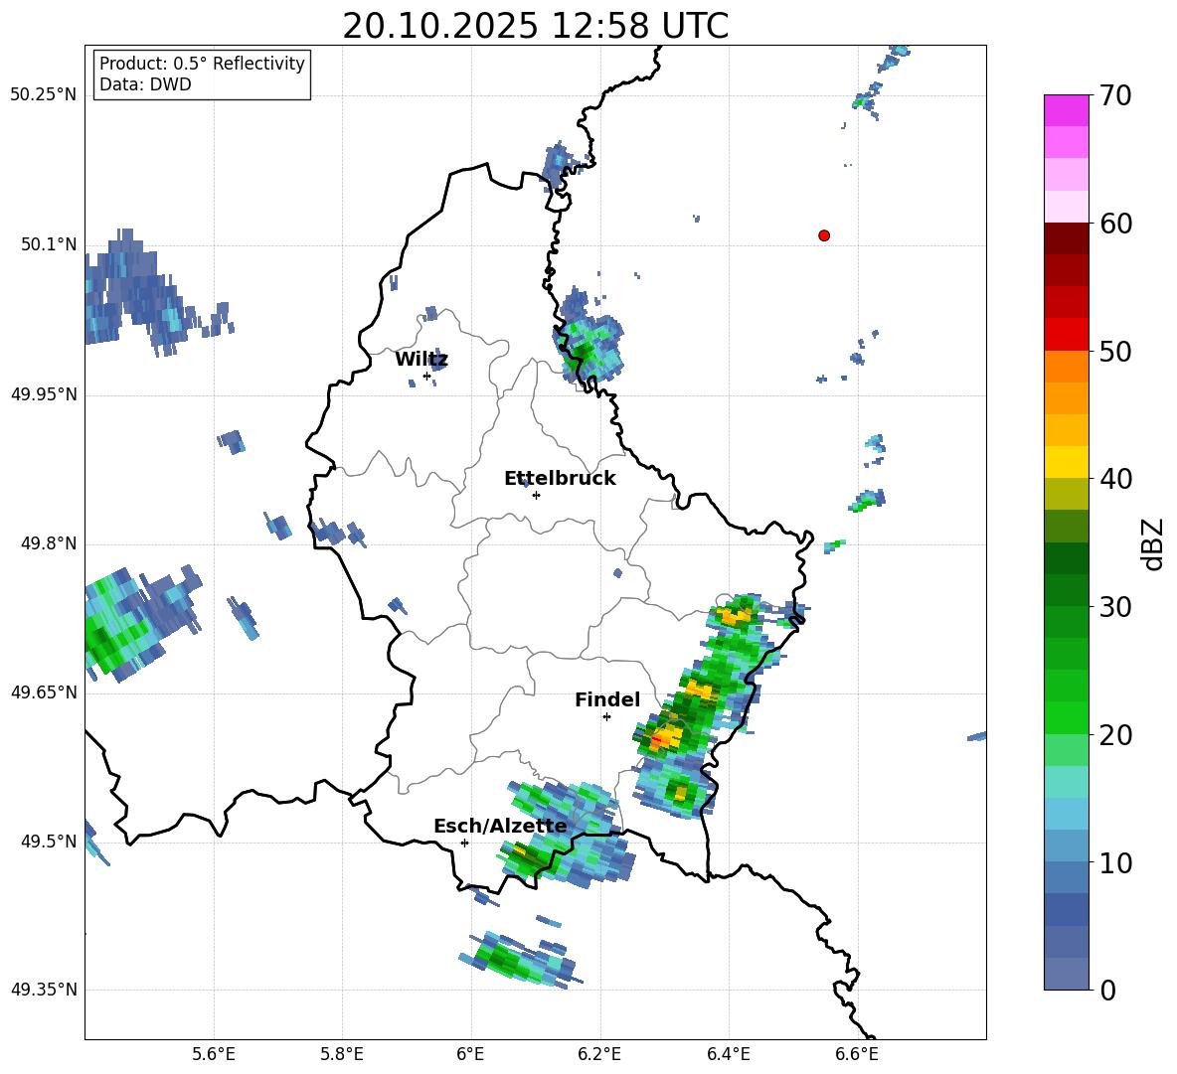Image resolution: width=1177 pixels, height=1074 pixels.
Task: Click the 6.6°E longitude label
Action: click(857, 1054)
